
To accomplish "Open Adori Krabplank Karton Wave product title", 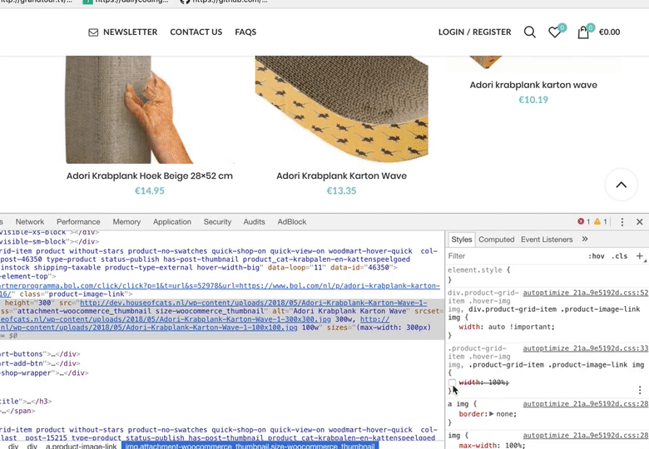I will coord(341,176).
